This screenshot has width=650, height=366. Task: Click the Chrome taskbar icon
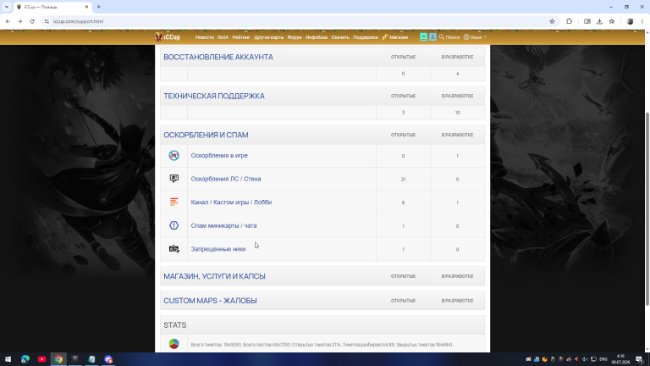[x=58, y=359]
